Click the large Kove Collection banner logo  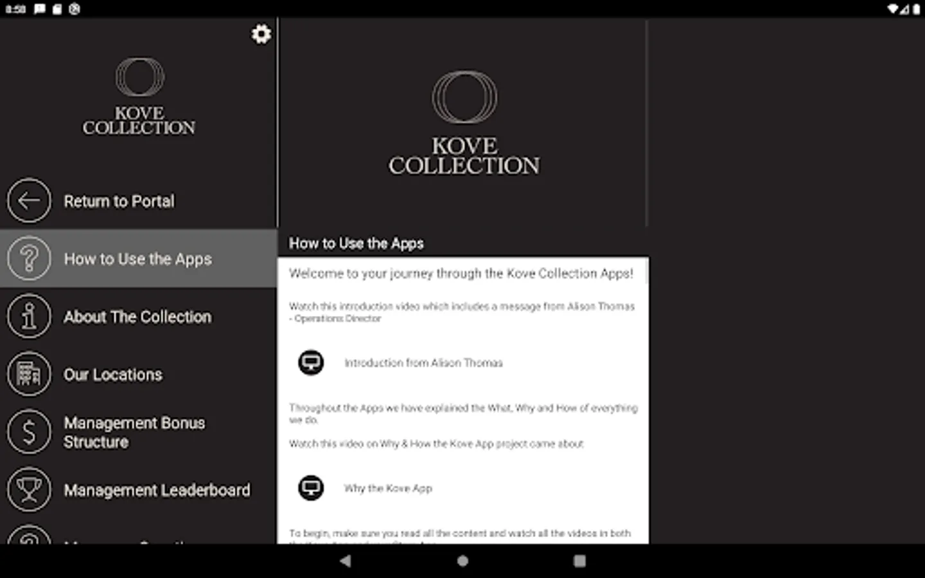click(464, 123)
